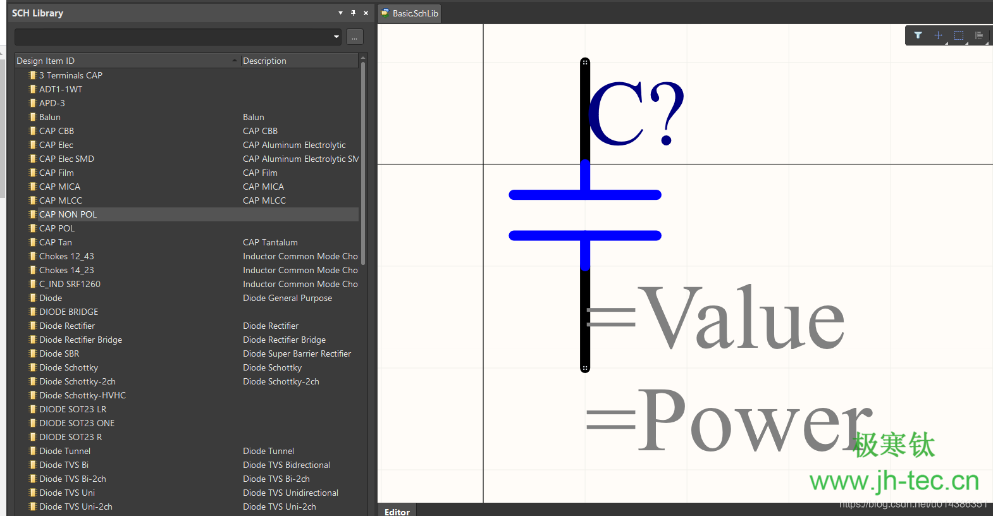Select the dashed rectangle selection tool
The image size is (993, 516).
959,35
